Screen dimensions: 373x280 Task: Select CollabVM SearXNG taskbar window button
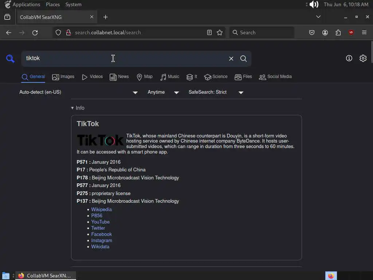point(46,276)
